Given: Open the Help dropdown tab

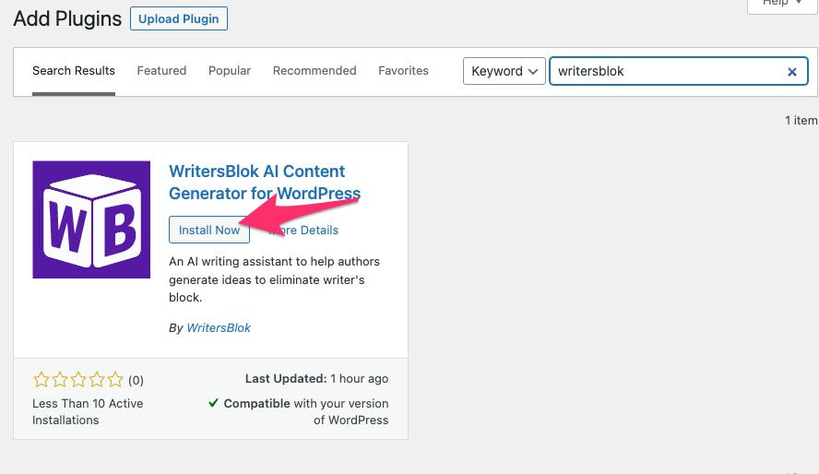Looking at the screenshot, I should [x=782, y=5].
